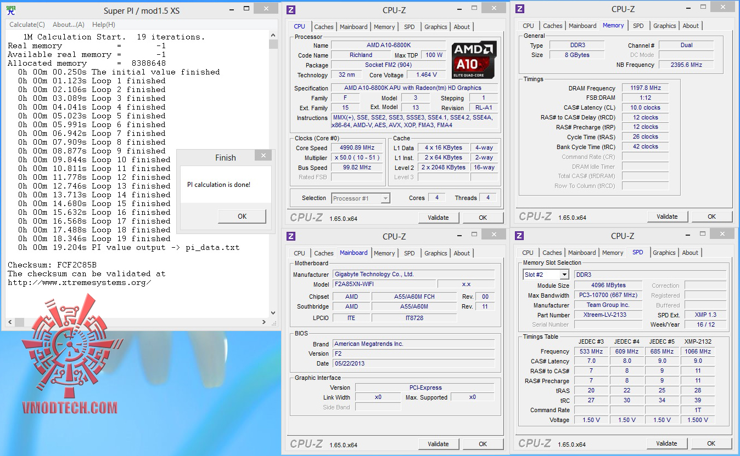Click the xtremesystems.org URL text in Super PI
Viewport: 740px width, 456px height.
tap(80, 283)
